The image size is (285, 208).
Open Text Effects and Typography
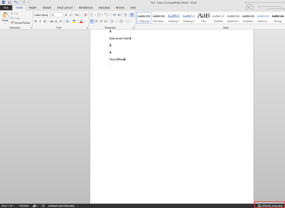coord(67,21)
